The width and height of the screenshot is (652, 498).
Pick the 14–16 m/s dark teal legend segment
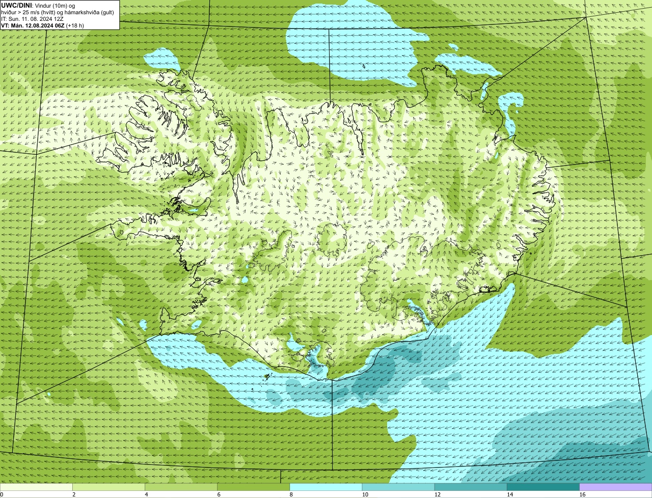(x=543, y=487)
